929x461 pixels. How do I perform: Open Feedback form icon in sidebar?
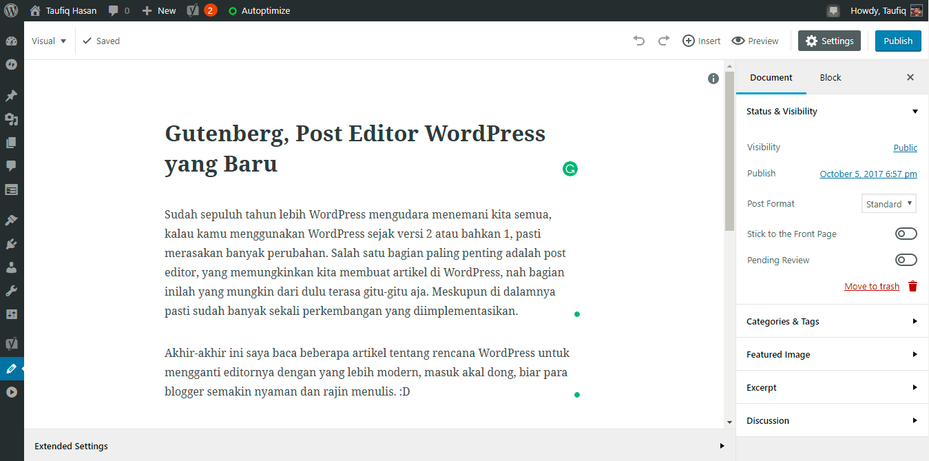(x=11, y=189)
